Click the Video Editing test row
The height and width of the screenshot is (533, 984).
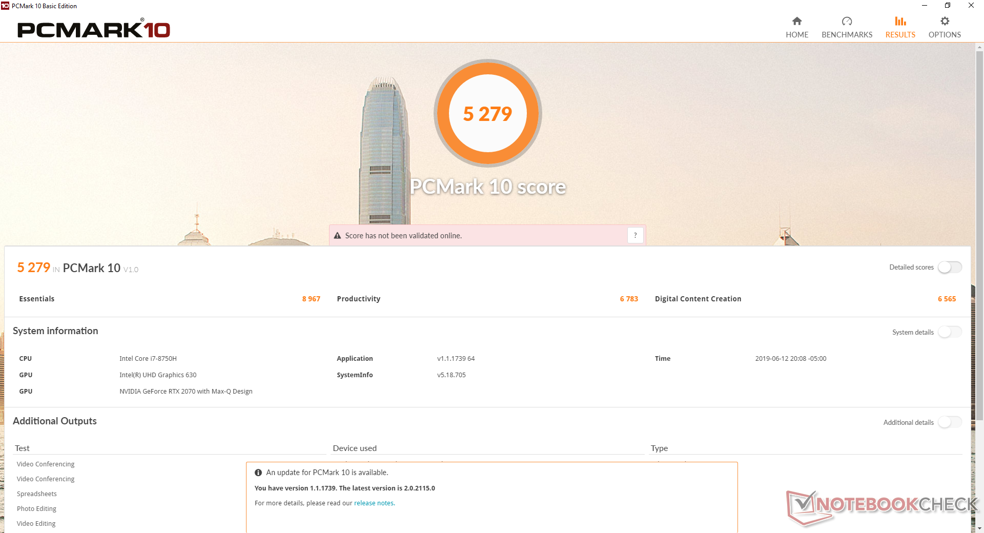pos(36,524)
